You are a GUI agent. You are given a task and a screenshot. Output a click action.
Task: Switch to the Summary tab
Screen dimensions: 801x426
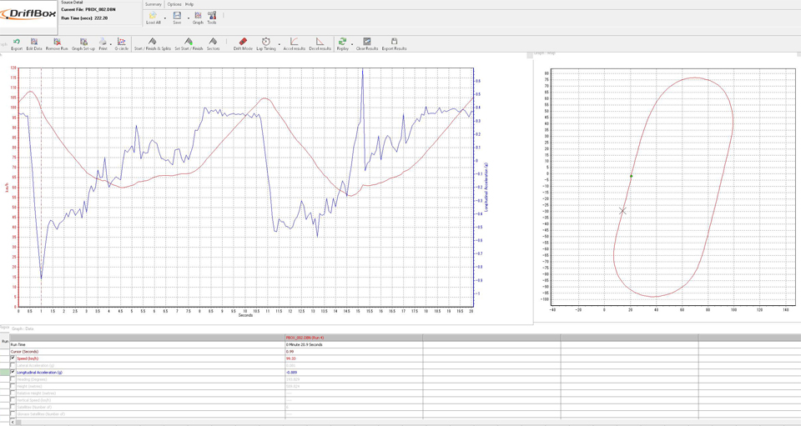154,4
